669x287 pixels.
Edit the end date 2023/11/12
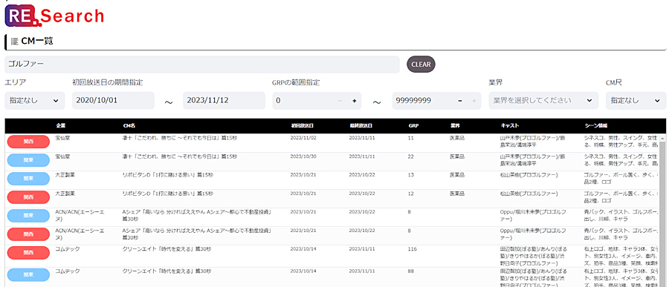point(224,101)
